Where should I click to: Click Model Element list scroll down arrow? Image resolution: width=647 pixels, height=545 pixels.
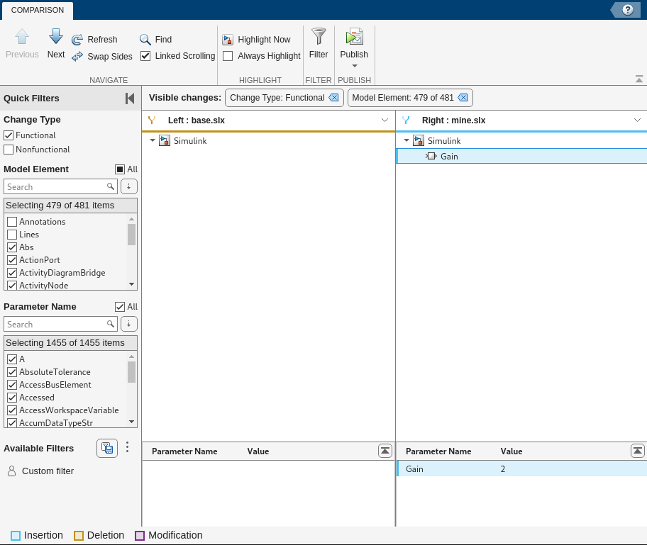coord(132,284)
